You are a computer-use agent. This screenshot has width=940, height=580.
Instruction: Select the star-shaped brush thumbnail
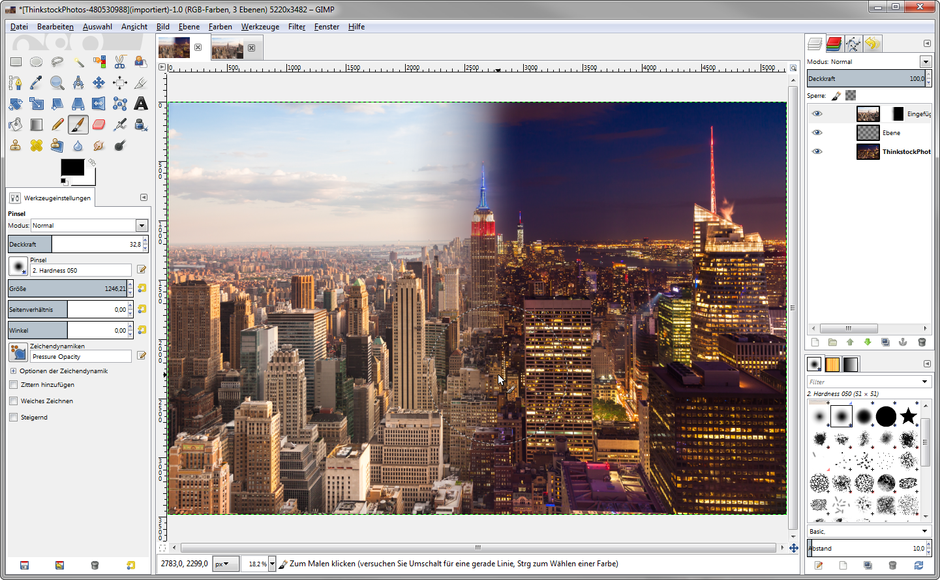tap(908, 416)
